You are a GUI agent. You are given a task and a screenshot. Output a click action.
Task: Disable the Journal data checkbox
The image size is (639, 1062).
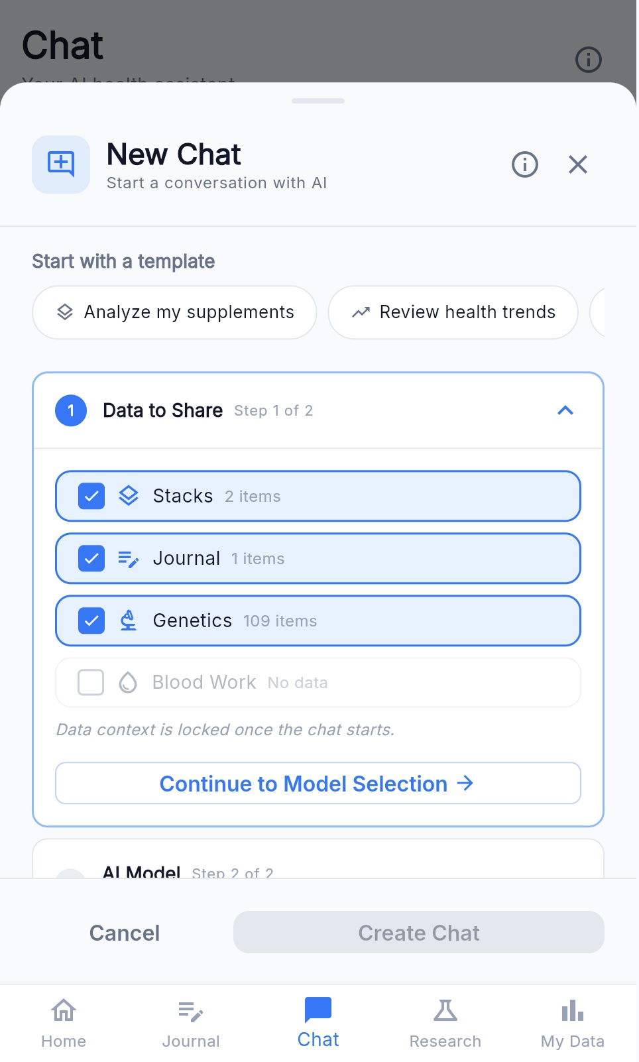pyautogui.click(x=91, y=558)
